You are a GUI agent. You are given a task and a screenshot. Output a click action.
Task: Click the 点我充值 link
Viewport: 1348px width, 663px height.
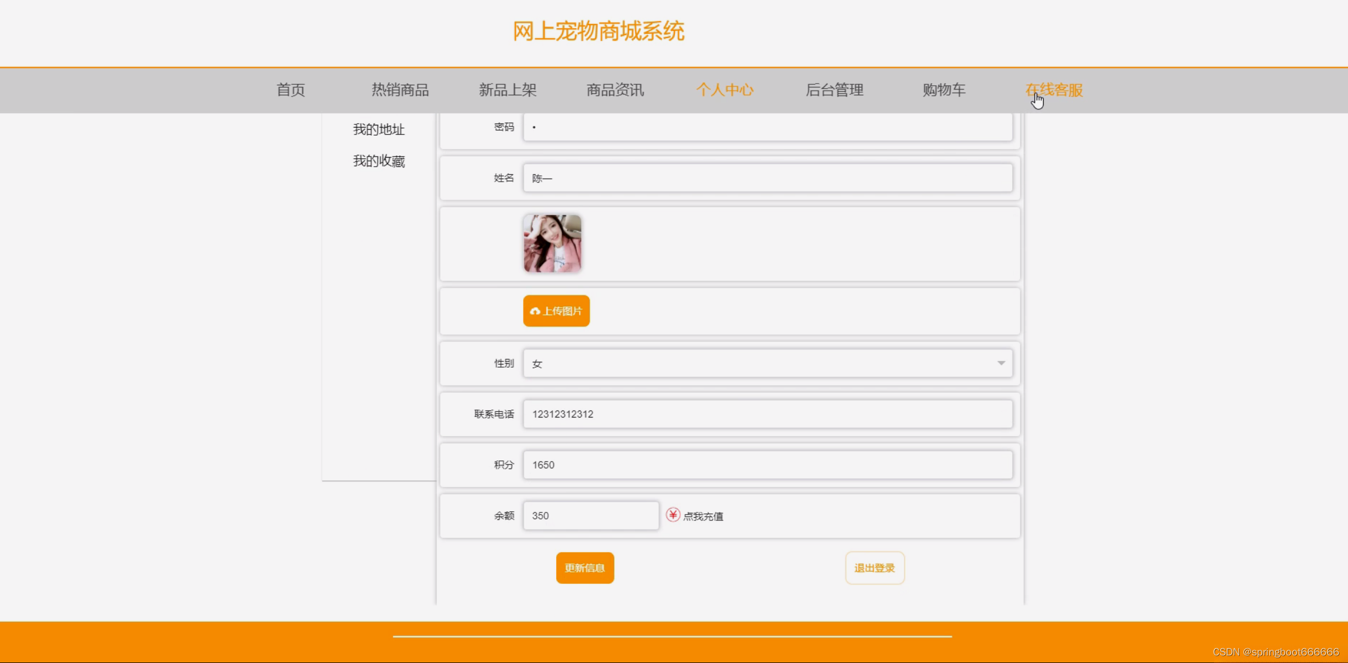tap(703, 517)
